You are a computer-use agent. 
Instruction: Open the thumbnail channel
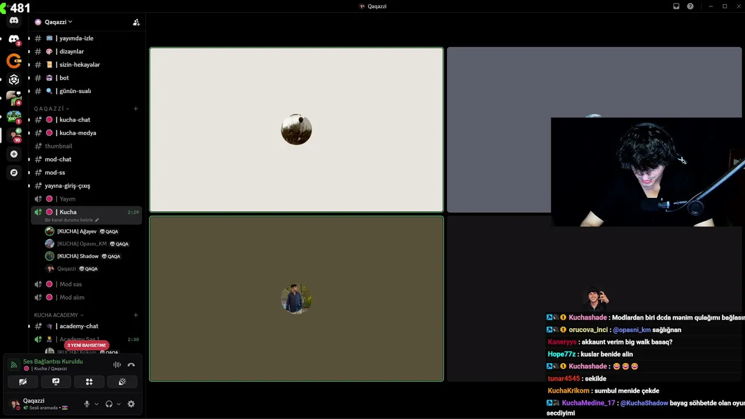pyautogui.click(x=86, y=146)
